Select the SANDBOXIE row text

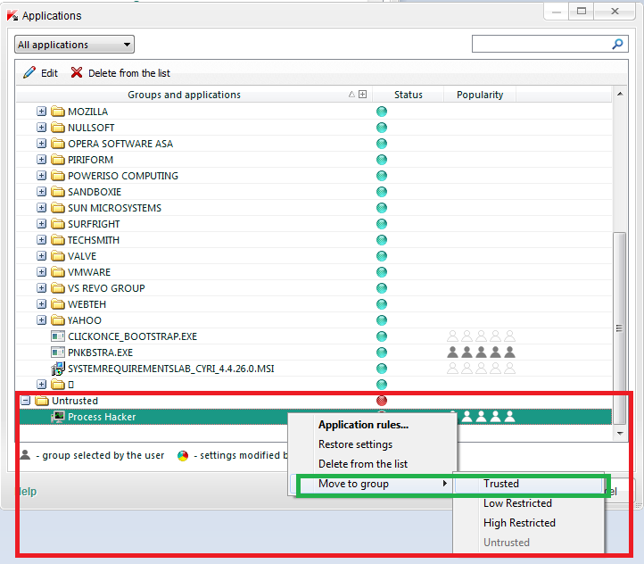(95, 192)
